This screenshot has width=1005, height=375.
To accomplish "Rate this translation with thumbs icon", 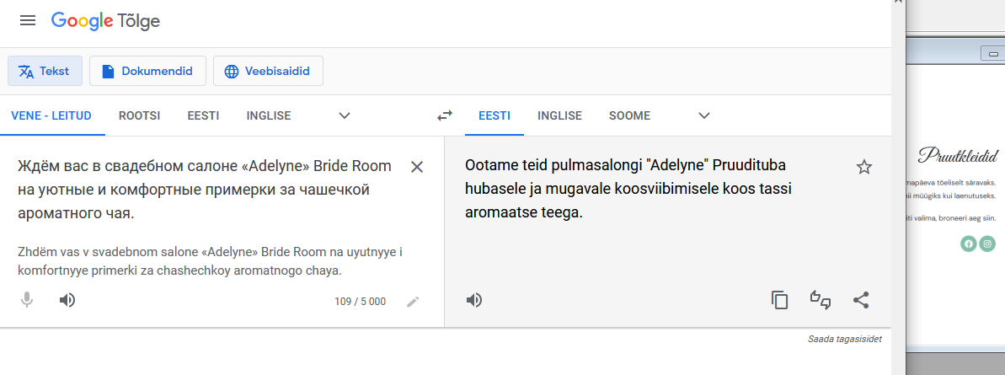I will click(x=821, y=300).
